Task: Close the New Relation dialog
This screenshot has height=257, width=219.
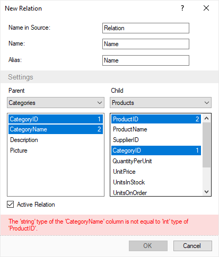Action: [206, 8]
